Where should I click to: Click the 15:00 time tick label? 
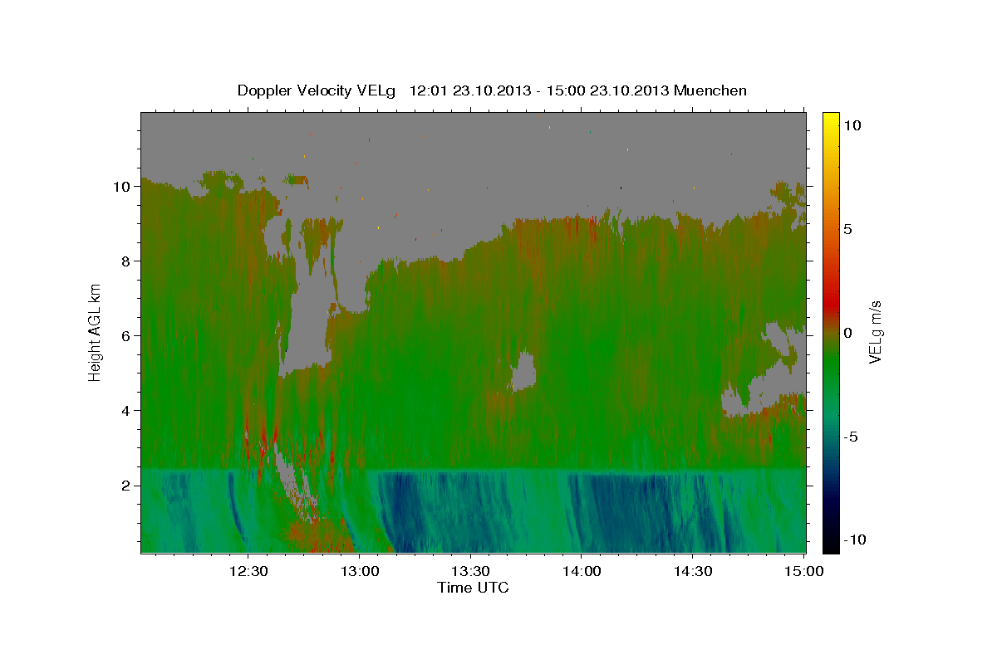click(804, 571)
